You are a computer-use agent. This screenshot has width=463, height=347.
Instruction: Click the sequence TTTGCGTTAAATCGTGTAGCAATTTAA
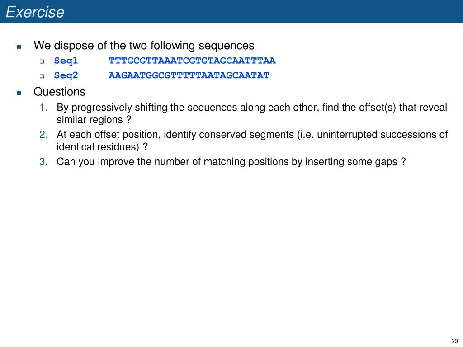point(192,61)
